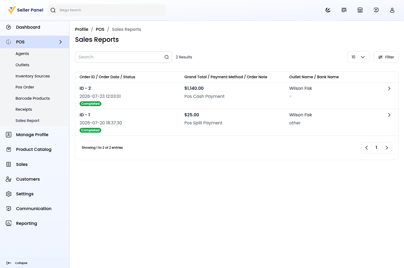Go to next page arrow

387,148
